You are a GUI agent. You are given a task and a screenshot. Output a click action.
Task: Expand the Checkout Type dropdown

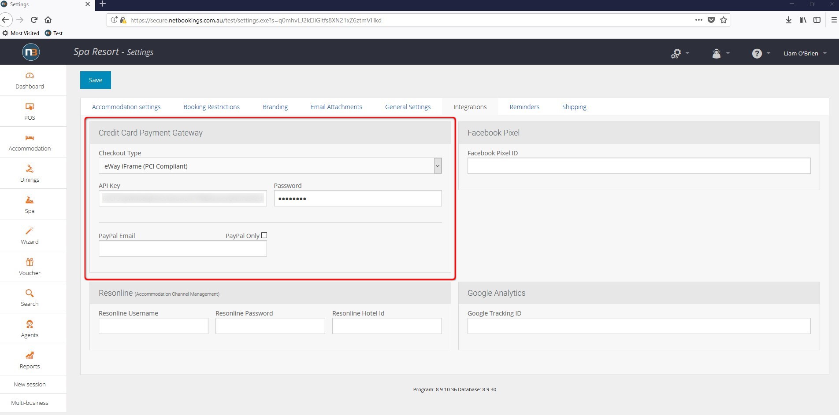pos(437,166)
